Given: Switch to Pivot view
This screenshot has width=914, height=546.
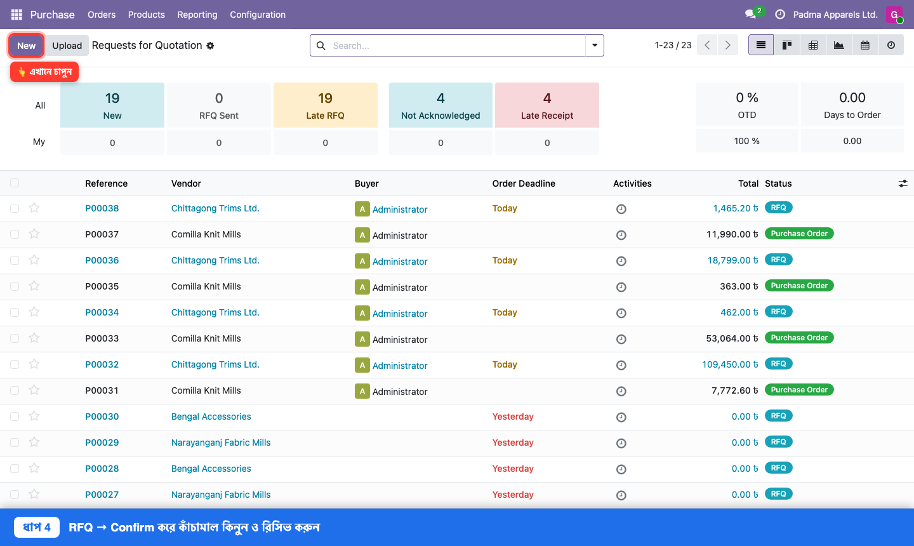Looking at the screenshot, I should tap(813, 45).
